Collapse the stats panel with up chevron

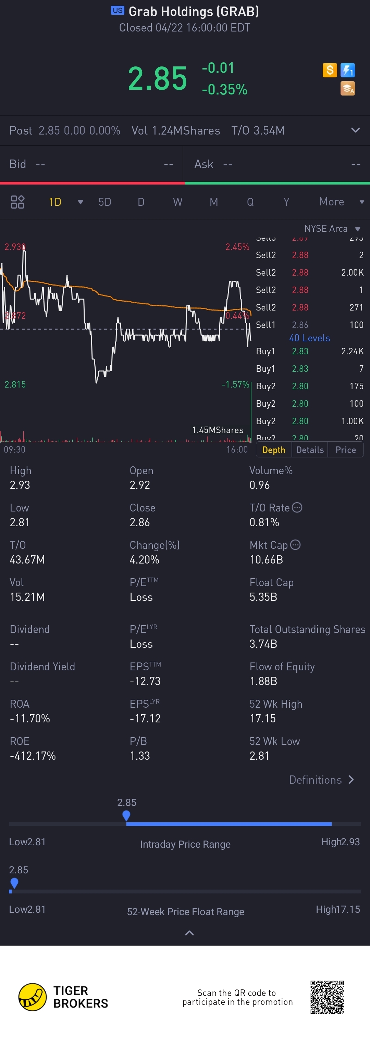189,933
